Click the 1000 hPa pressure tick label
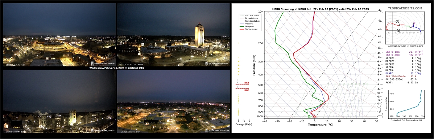Image resolution: width=434 pixels, height=139 pixels. [x=259, y=117]
